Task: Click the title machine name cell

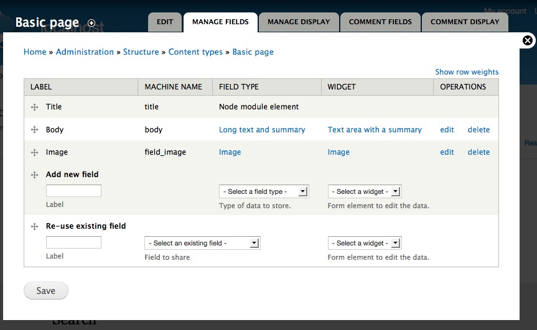Action: [x=151, y=107]
